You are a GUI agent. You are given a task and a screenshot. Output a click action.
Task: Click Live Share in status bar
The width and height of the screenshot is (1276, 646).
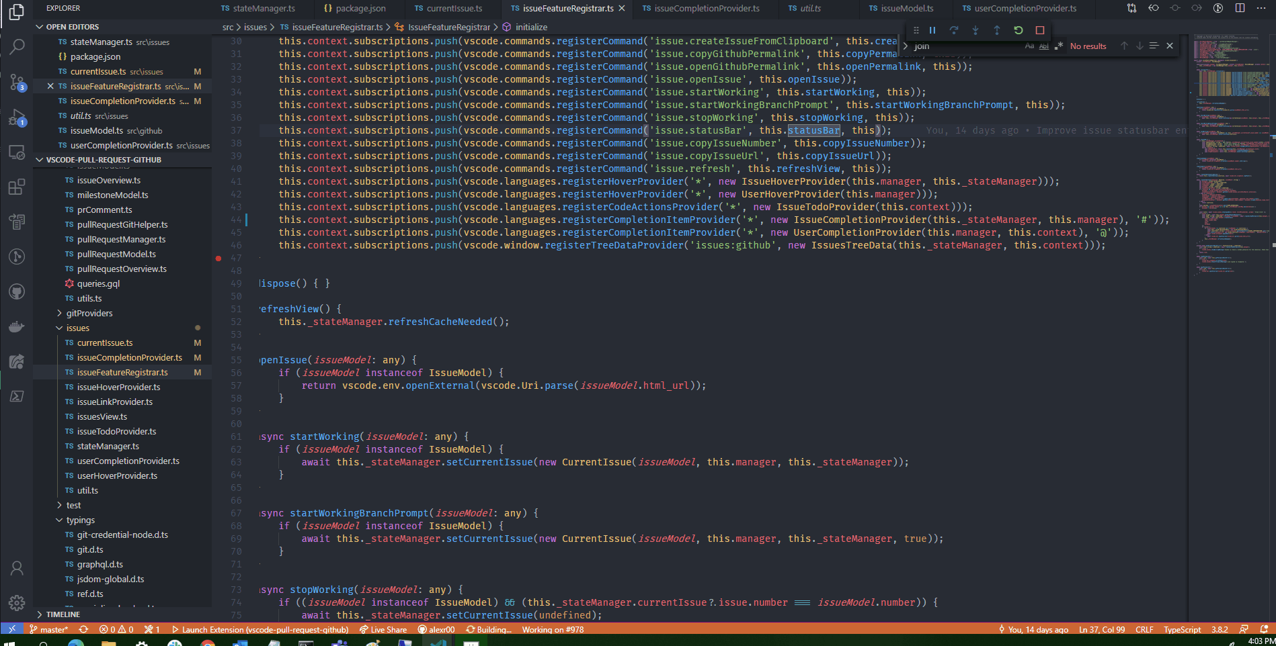click(383, 629)
